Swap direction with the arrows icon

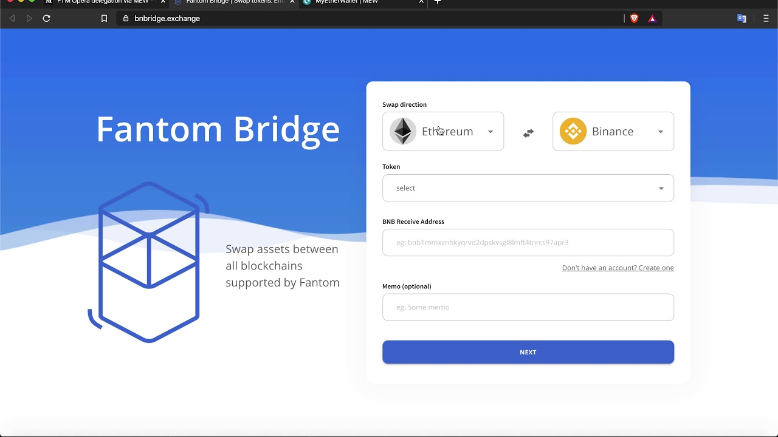[528, 133]
